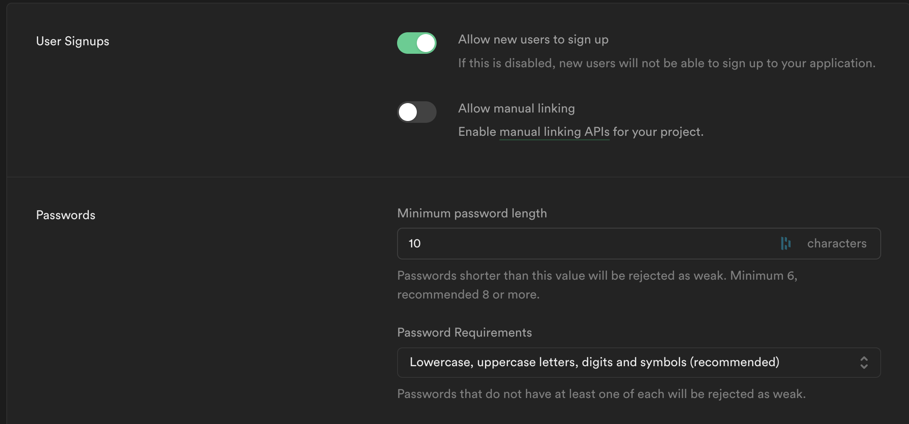Click the up-down chevron arrows on Password Requirements
The image size is (909, 424).
pos(864,363)
